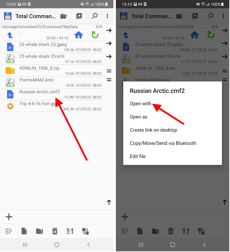Choose 'Open with' in the context menu
This screenshot has height=252, width=230.
(x=140, y=104)
